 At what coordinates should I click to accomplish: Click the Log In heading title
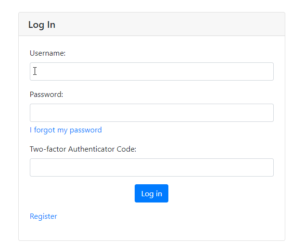click(x=42, y=25)
